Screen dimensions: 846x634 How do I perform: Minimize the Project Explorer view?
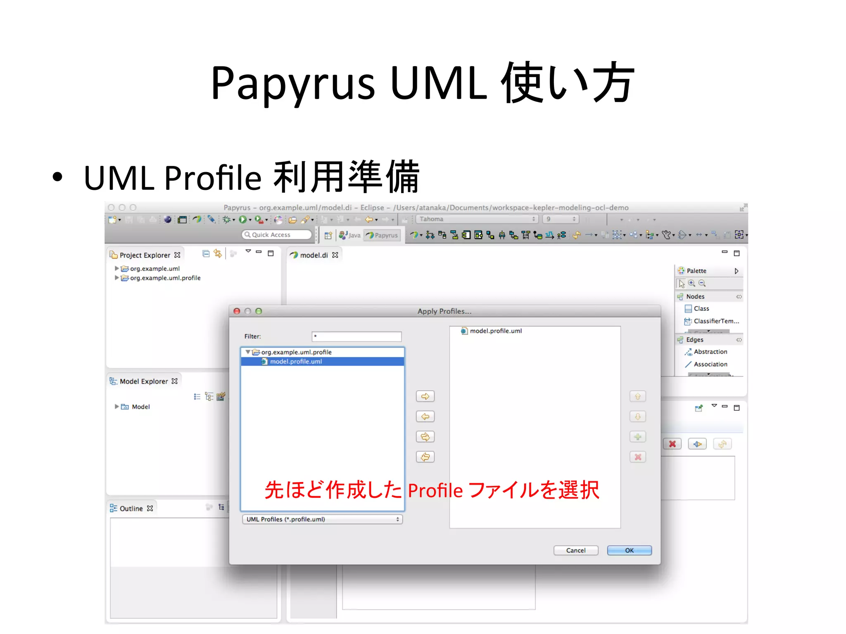pos(259,251)
